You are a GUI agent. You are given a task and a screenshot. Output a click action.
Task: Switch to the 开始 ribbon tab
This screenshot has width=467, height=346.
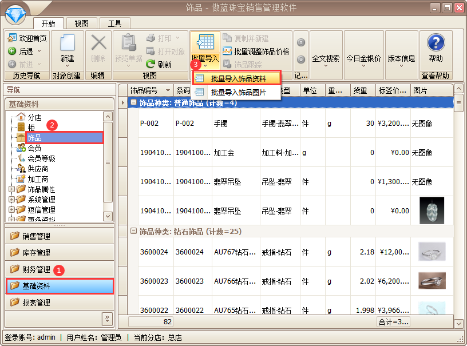[x=48, y=23]
